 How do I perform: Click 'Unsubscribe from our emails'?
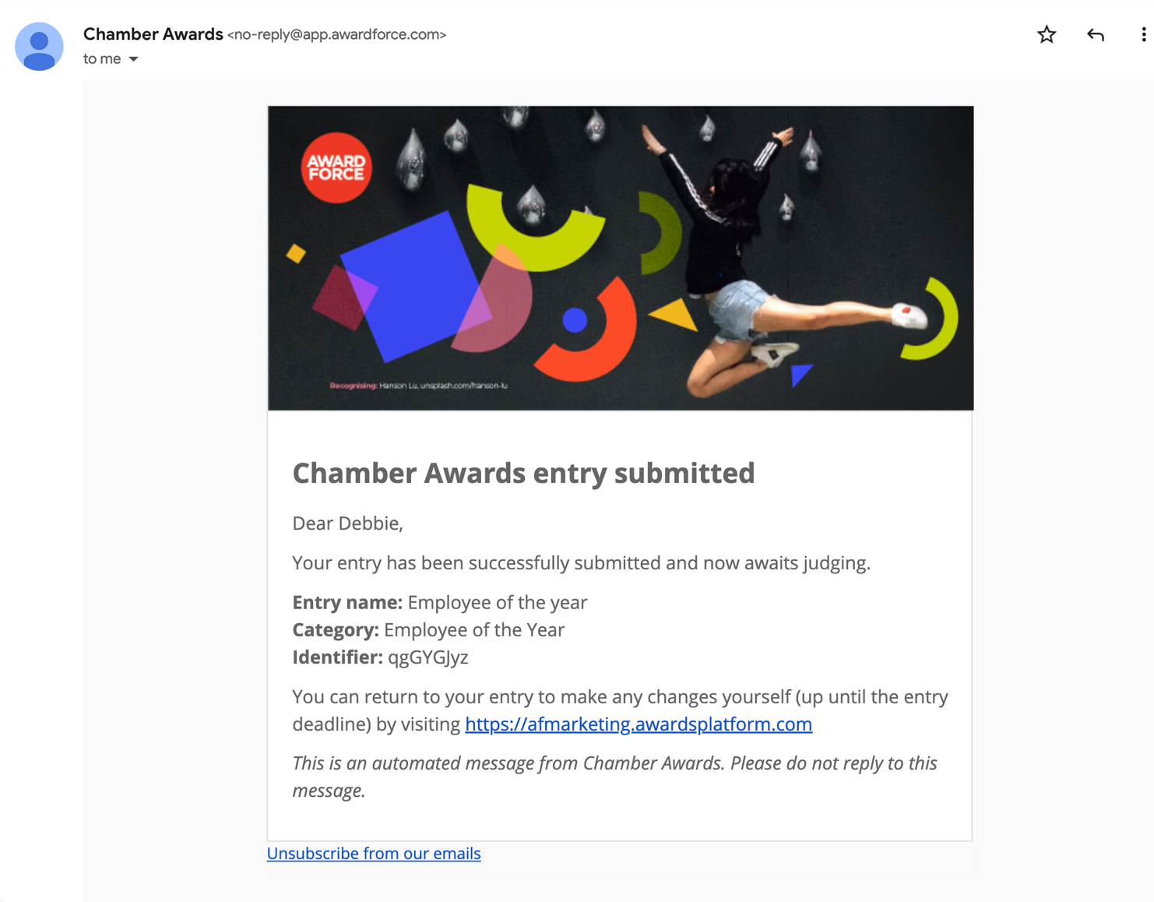pos(374,853)
